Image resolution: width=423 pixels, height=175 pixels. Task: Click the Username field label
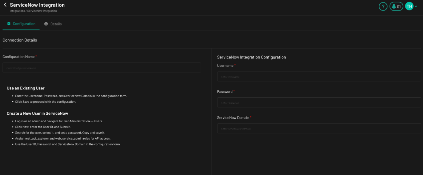225,66
